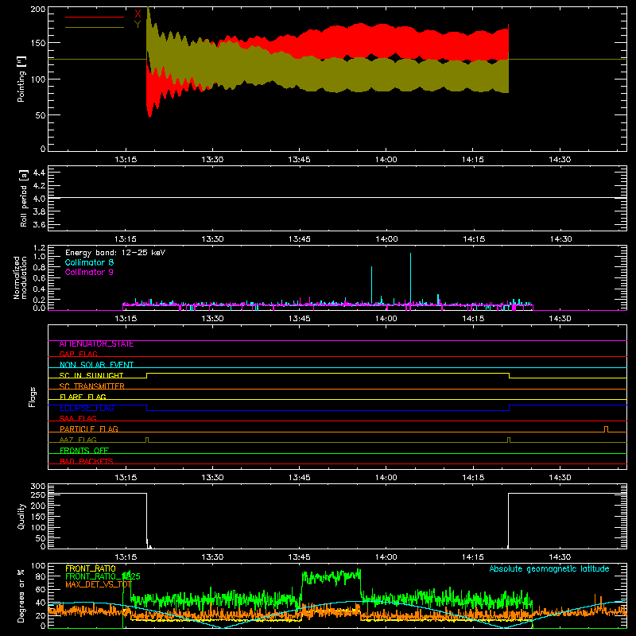Screen dimensions: 636x636
Task: Click the 'Flags' axis title
Action: [x=33, y=397]
